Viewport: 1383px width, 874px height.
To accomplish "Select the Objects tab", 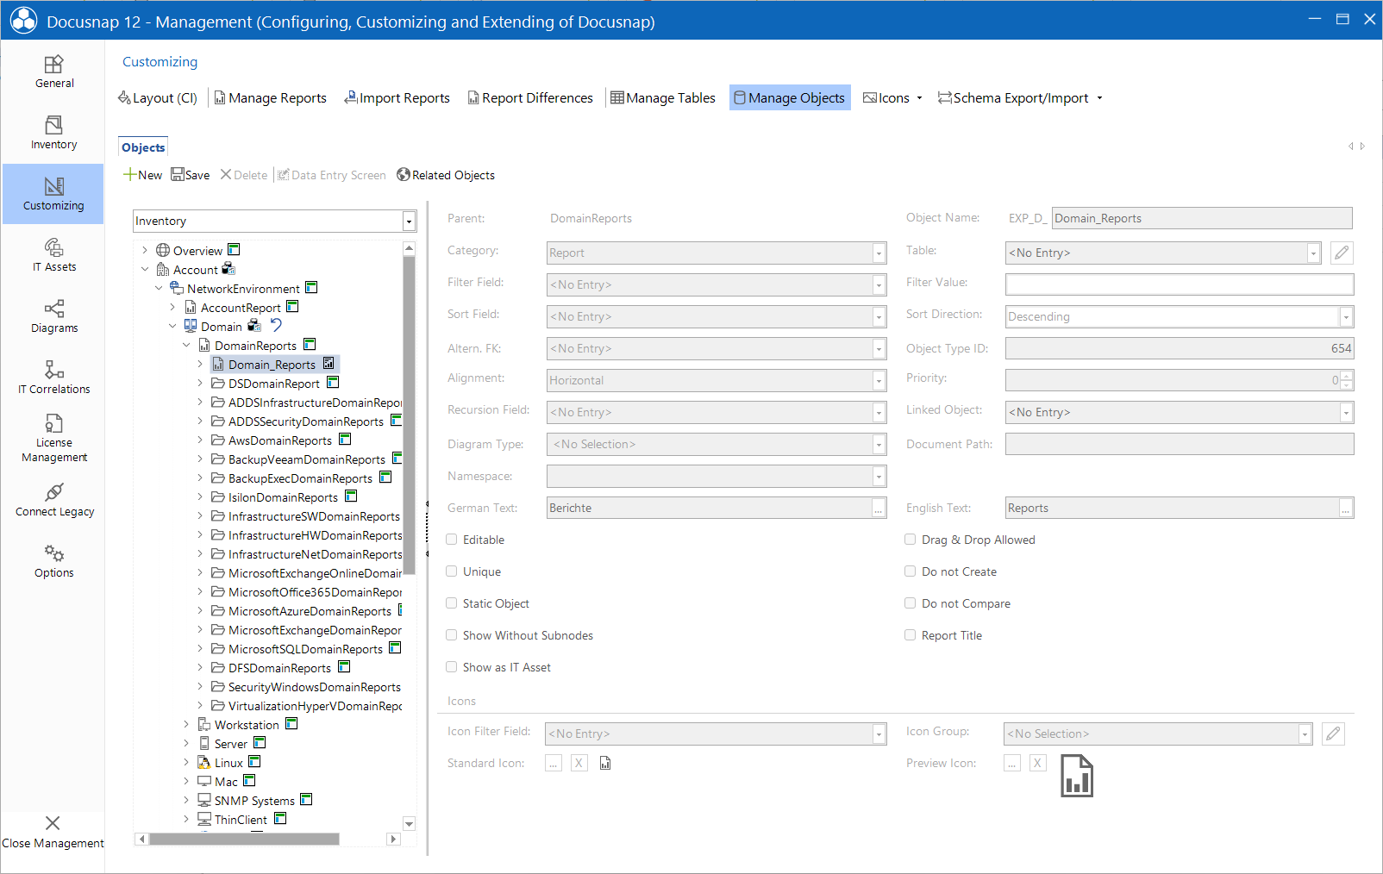I will [143, 147].
